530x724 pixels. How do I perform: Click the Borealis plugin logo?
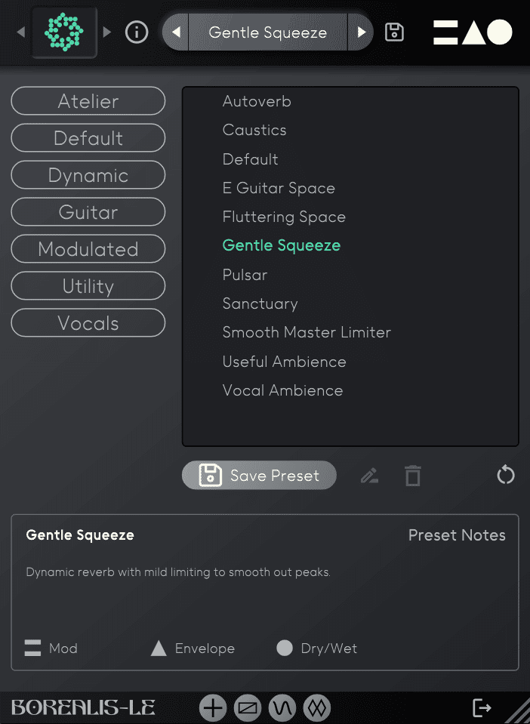pos(64,32)
